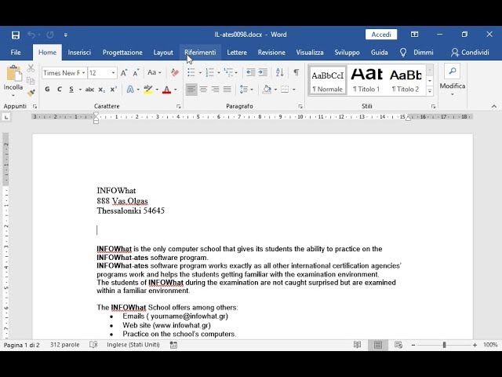This screenshot has width=502, height=377.
Task: Switch to the Revisione tab
Action: click(271, 53)
